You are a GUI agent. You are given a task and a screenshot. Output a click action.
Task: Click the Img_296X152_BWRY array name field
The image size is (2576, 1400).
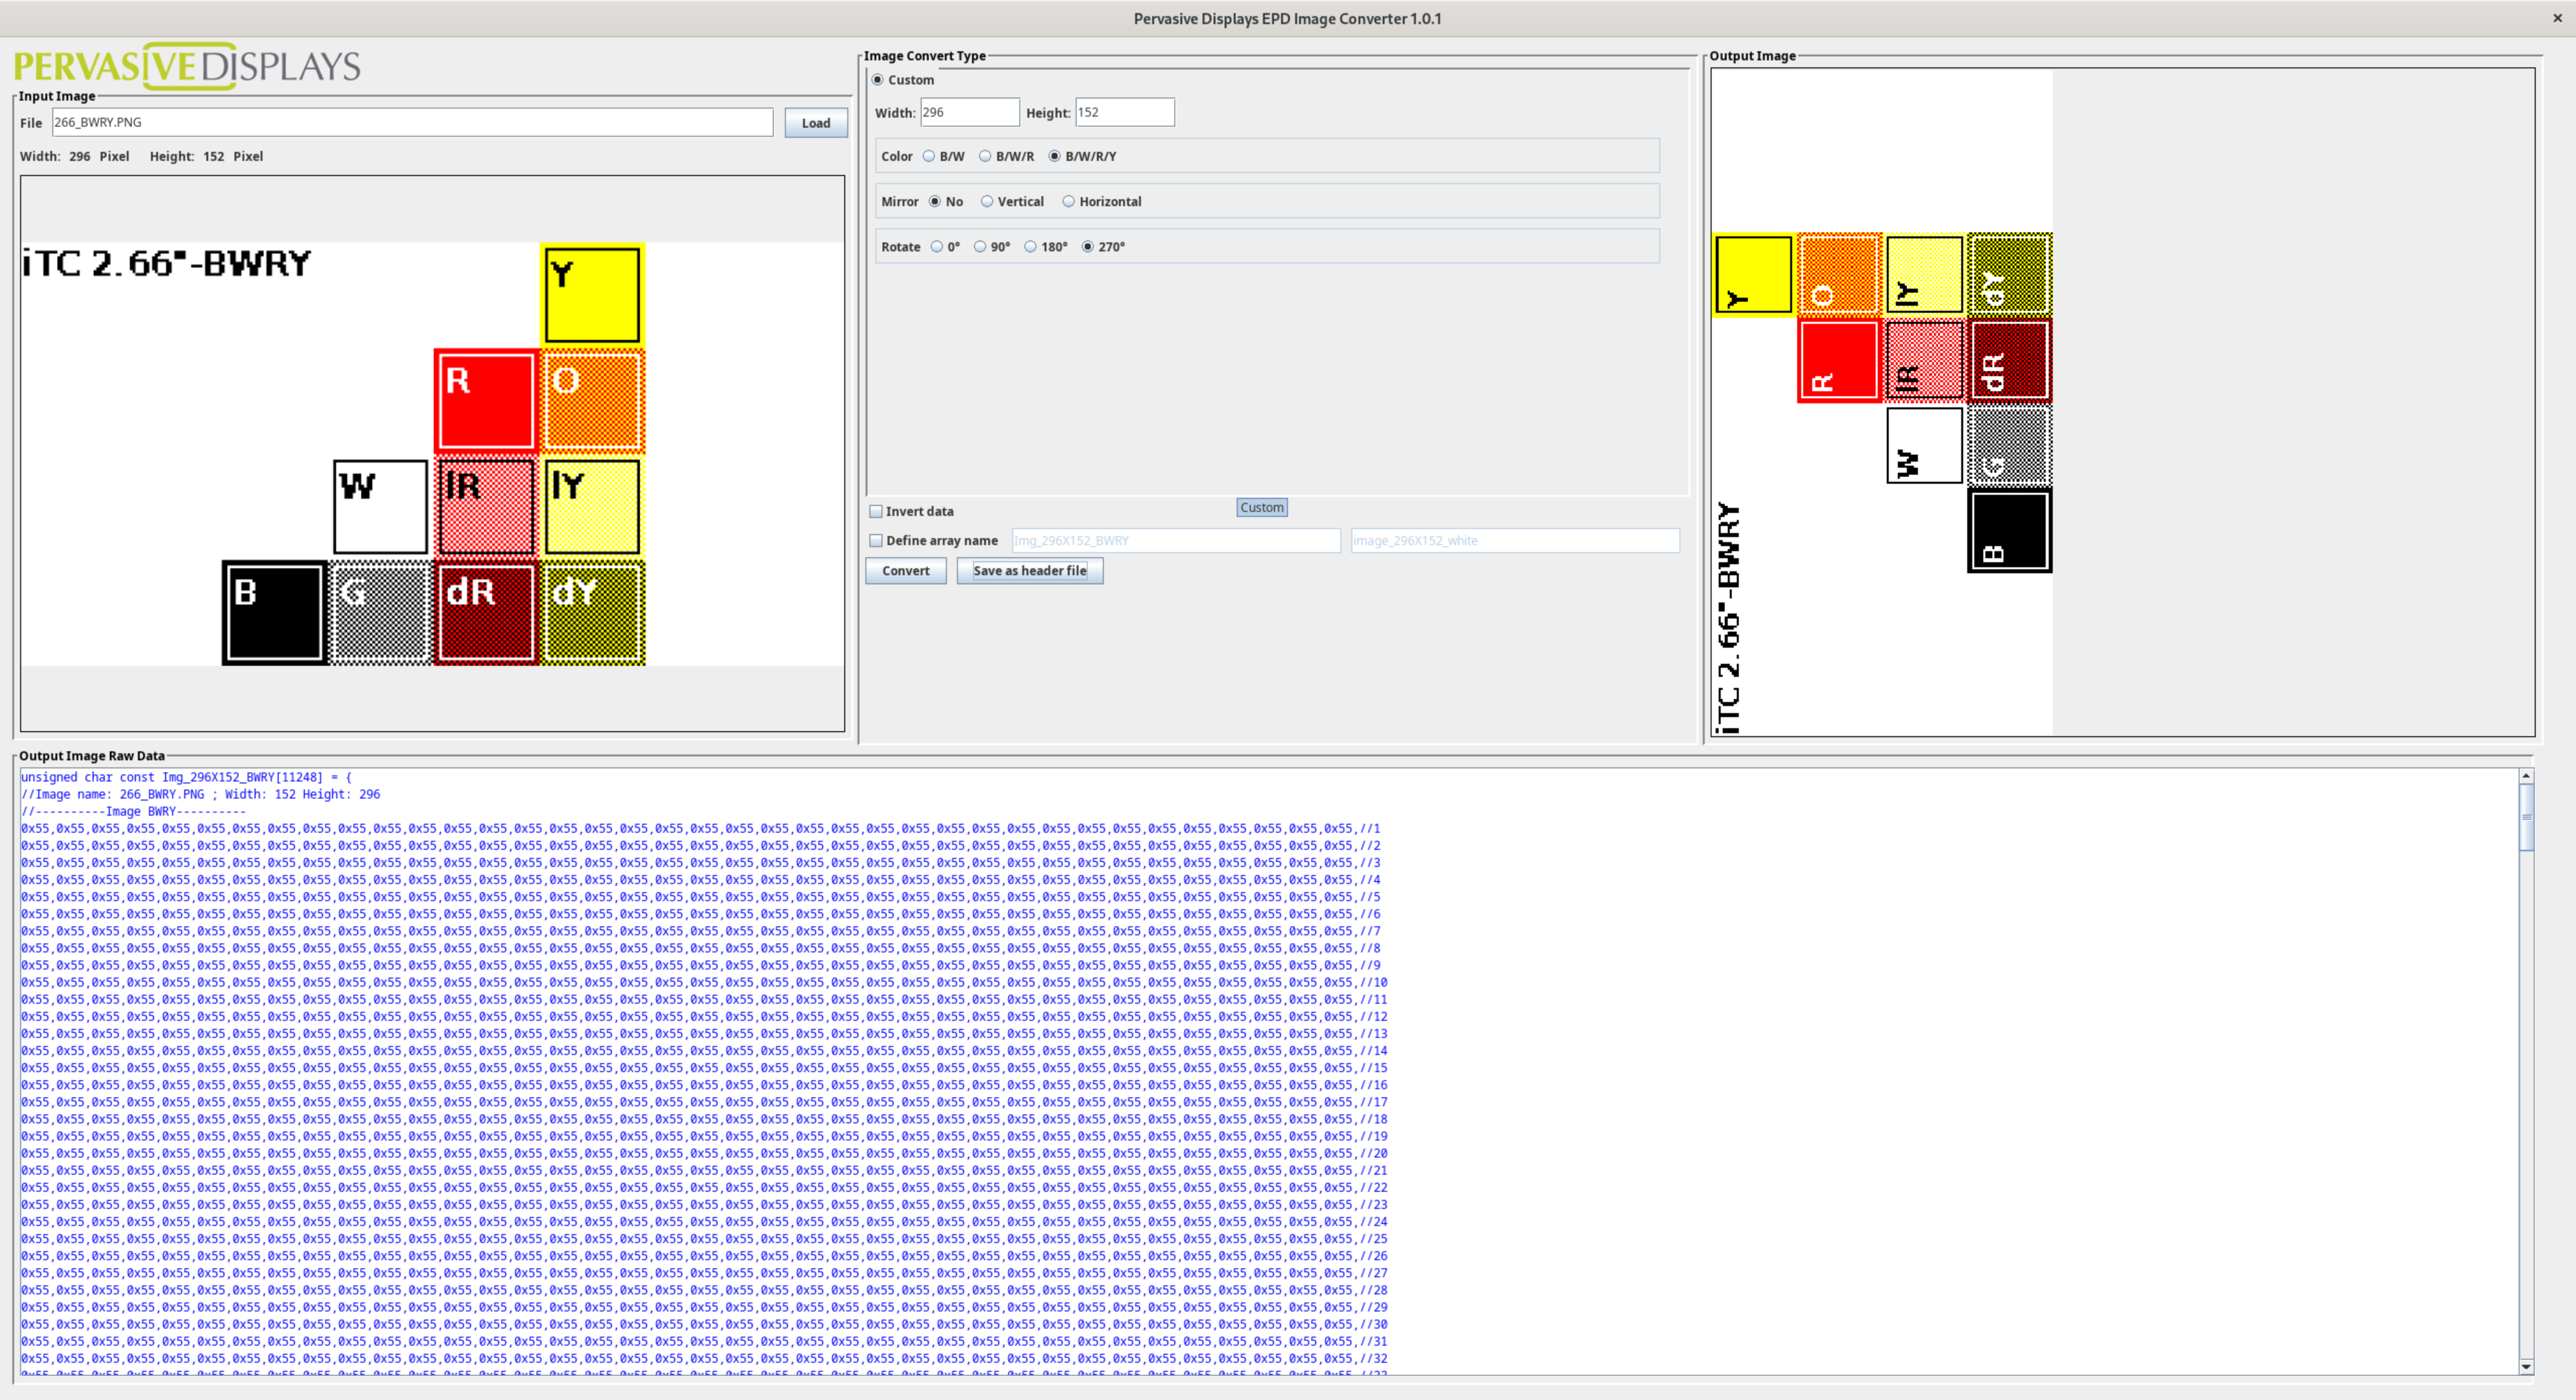tap(1176, 541)
